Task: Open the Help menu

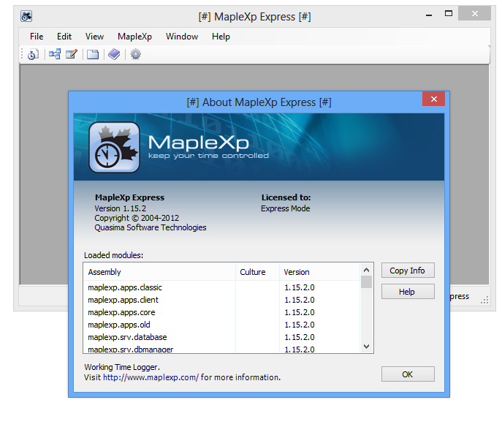Action: click(x=221, y=37)
